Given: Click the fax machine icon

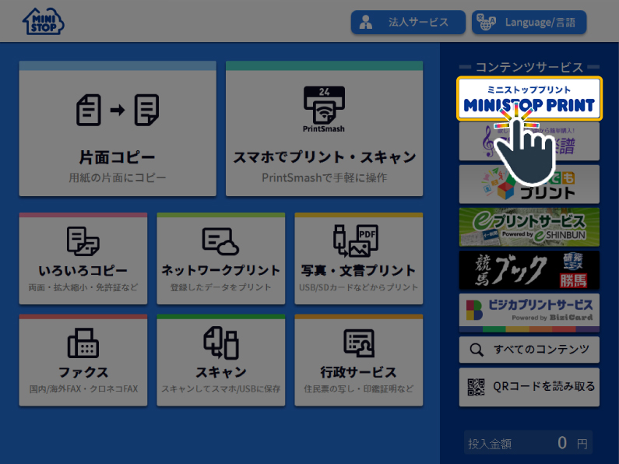Looking at the screenshot, I should click(83, 343).
